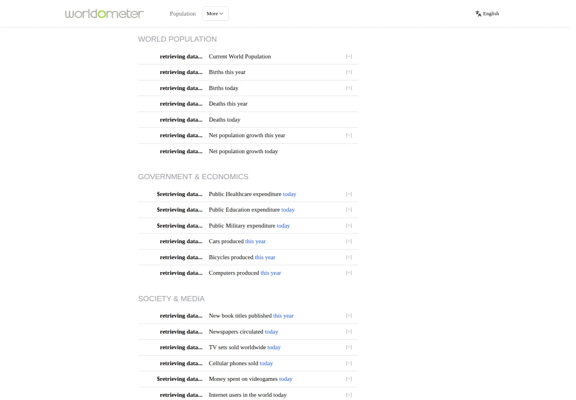This screenshot has height=400, width=576.
Task: Expand Newspapers circulated details
Action: pos(349,332)
